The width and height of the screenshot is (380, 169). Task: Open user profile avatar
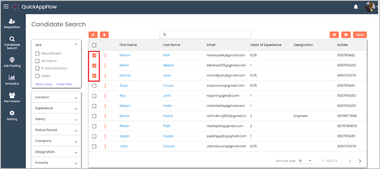[x=370, y=7]
